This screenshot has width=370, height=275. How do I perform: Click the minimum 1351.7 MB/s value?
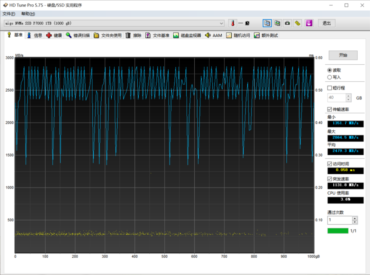(345, 123)
